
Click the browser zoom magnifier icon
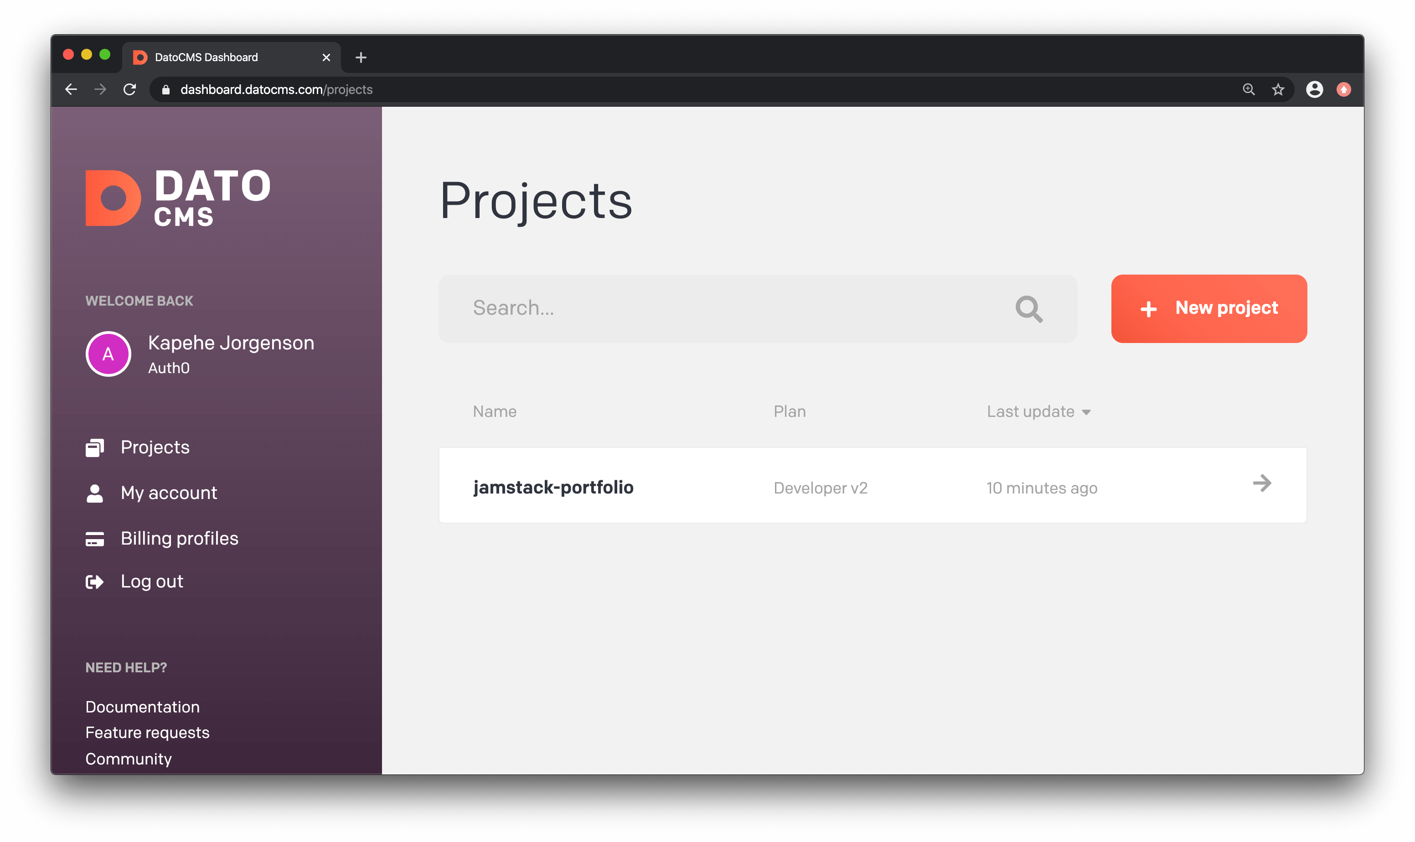(x=1249, y=90)
